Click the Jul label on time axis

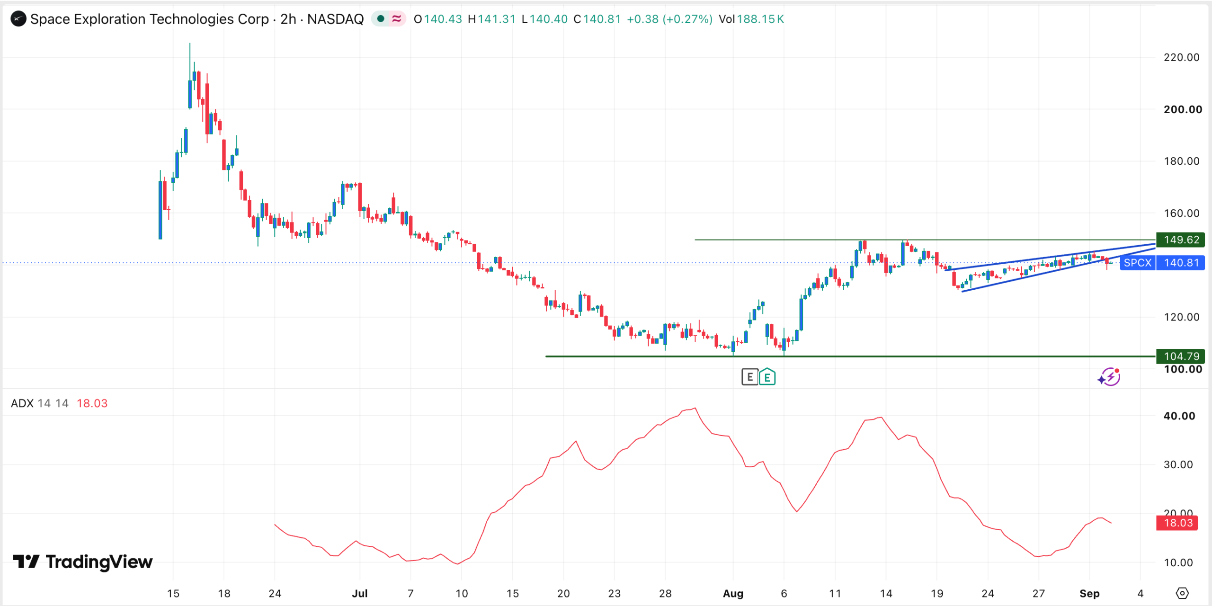[x=360, y=593]
